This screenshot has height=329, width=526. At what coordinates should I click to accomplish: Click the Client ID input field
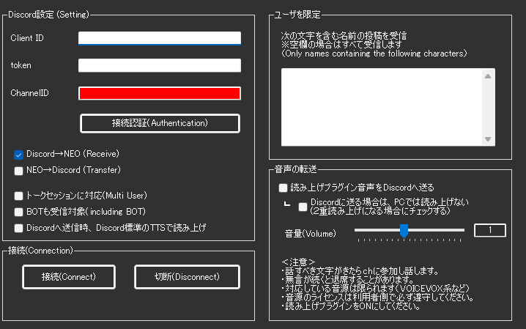pos(160,38)
